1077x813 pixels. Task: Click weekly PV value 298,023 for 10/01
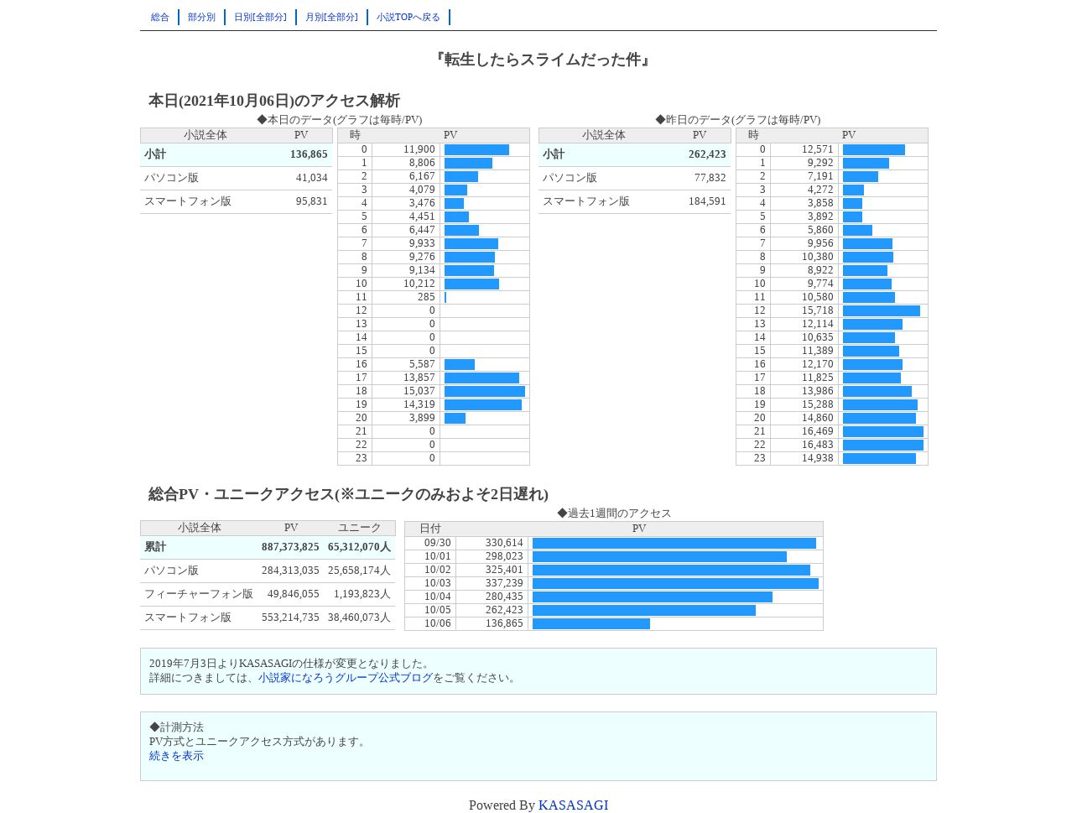[504, 556]
